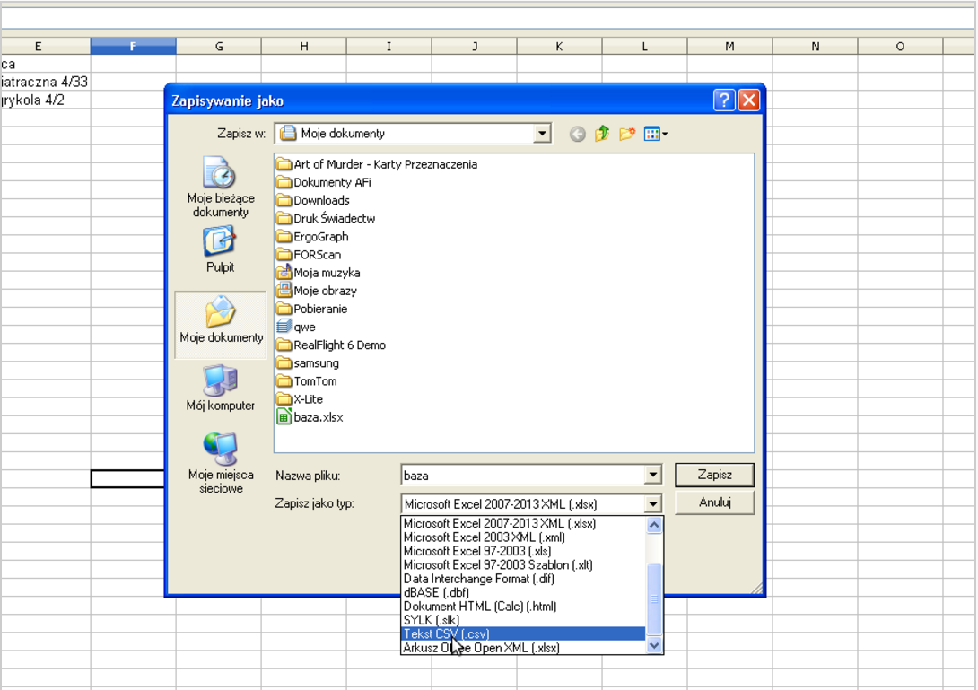Viewport: 978px width, 690px height.
Task: Select column E header in spreadsheet
Action: [x=45, y=46]
